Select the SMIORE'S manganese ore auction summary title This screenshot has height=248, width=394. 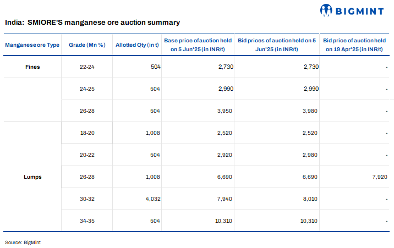coord(92,23)
